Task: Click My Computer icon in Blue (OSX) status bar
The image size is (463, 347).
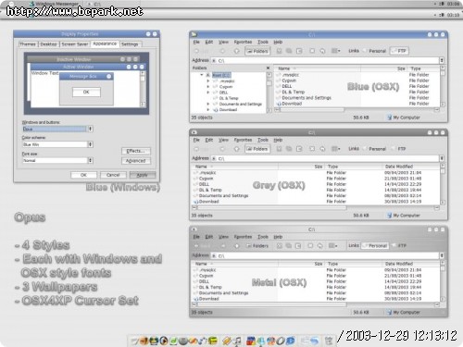Action: (390, 118)
